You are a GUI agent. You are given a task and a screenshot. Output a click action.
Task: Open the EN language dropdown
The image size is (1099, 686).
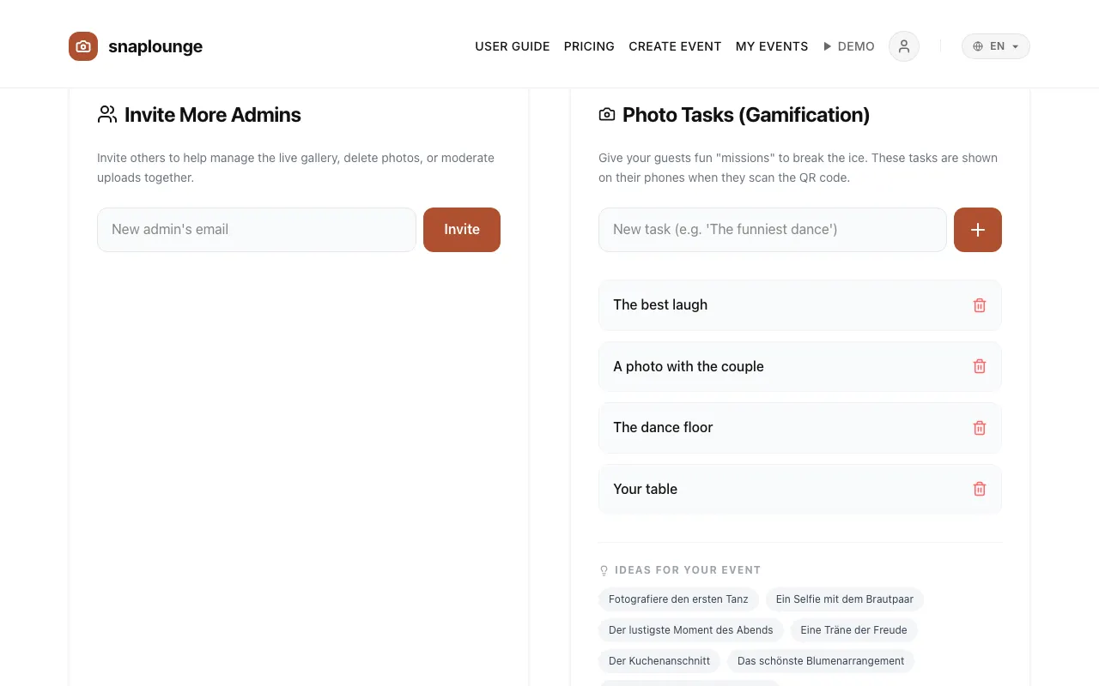996,46
